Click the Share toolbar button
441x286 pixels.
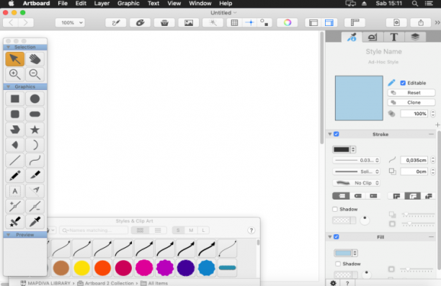[x=421, y=22]
